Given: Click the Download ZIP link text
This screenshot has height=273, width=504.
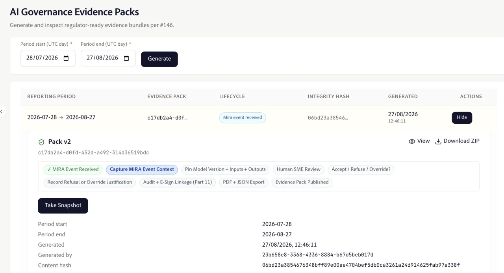Looking at the screenshot, I should click(x=461, y=141).
